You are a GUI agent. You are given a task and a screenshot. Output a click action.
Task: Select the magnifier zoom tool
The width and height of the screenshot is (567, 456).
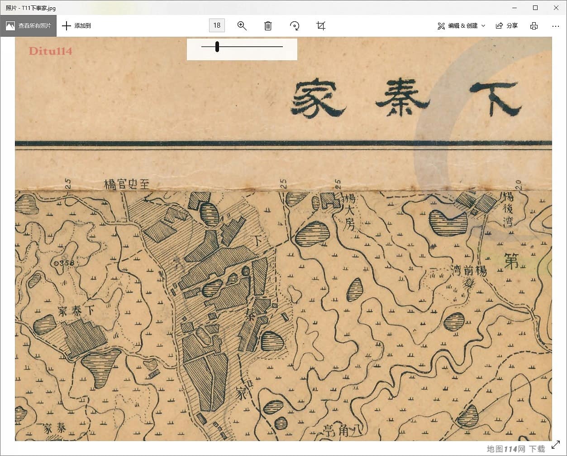point(242,25)
